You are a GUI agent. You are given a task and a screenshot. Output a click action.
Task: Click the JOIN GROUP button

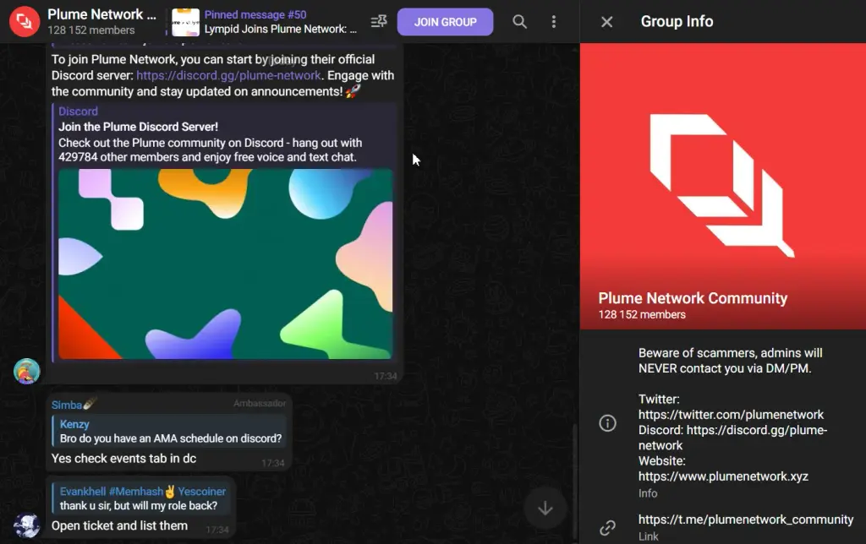pyautogui.click(x=445, y=22)
